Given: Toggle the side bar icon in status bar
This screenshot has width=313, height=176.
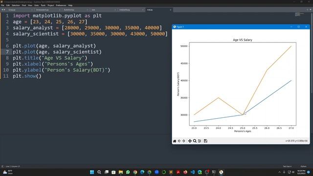Looking at the screenshot, I should pyautogui.click(x=3, y=166).
